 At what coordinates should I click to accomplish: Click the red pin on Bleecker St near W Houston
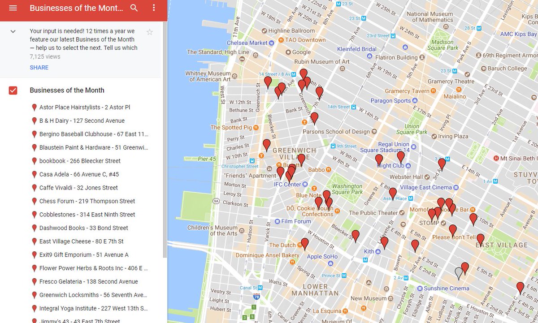pyautogui.click(x=356, y=236)
